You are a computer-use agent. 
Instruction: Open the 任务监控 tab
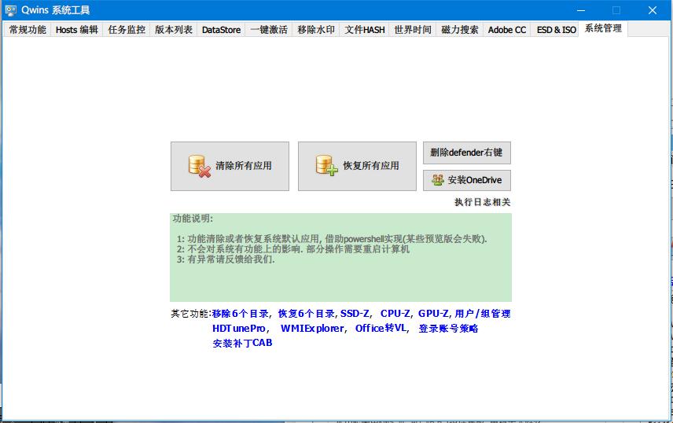[x=127, y=30]
